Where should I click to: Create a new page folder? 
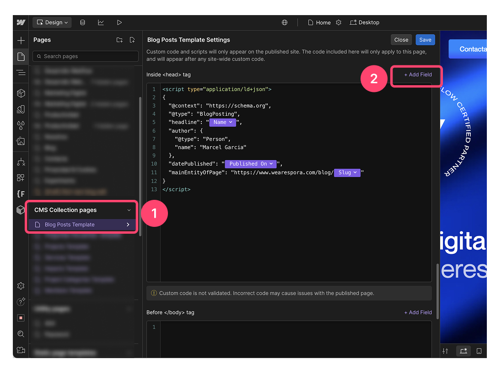pos(119,40)
